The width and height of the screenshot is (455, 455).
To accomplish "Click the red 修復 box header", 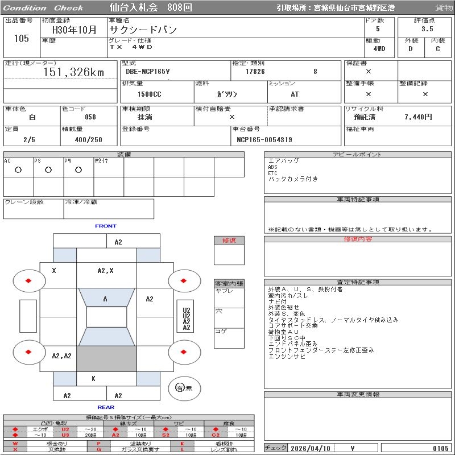I will click(229, 241).
